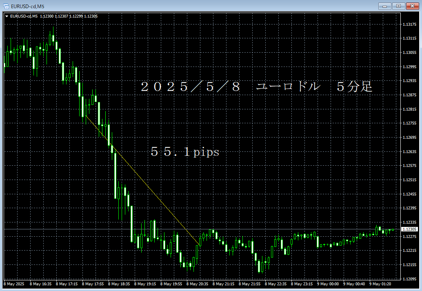
Task: Click the "8 May 2025" time axis label
Action: click(14, 284)
